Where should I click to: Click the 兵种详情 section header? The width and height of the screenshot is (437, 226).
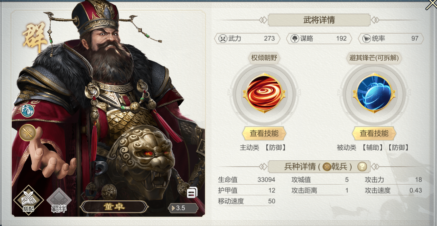pyautogui.click(x=319, y=166)
